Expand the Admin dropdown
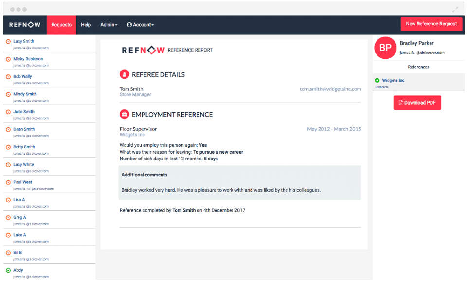The width and height of the screenshot is (467, 283). [108, 25]
